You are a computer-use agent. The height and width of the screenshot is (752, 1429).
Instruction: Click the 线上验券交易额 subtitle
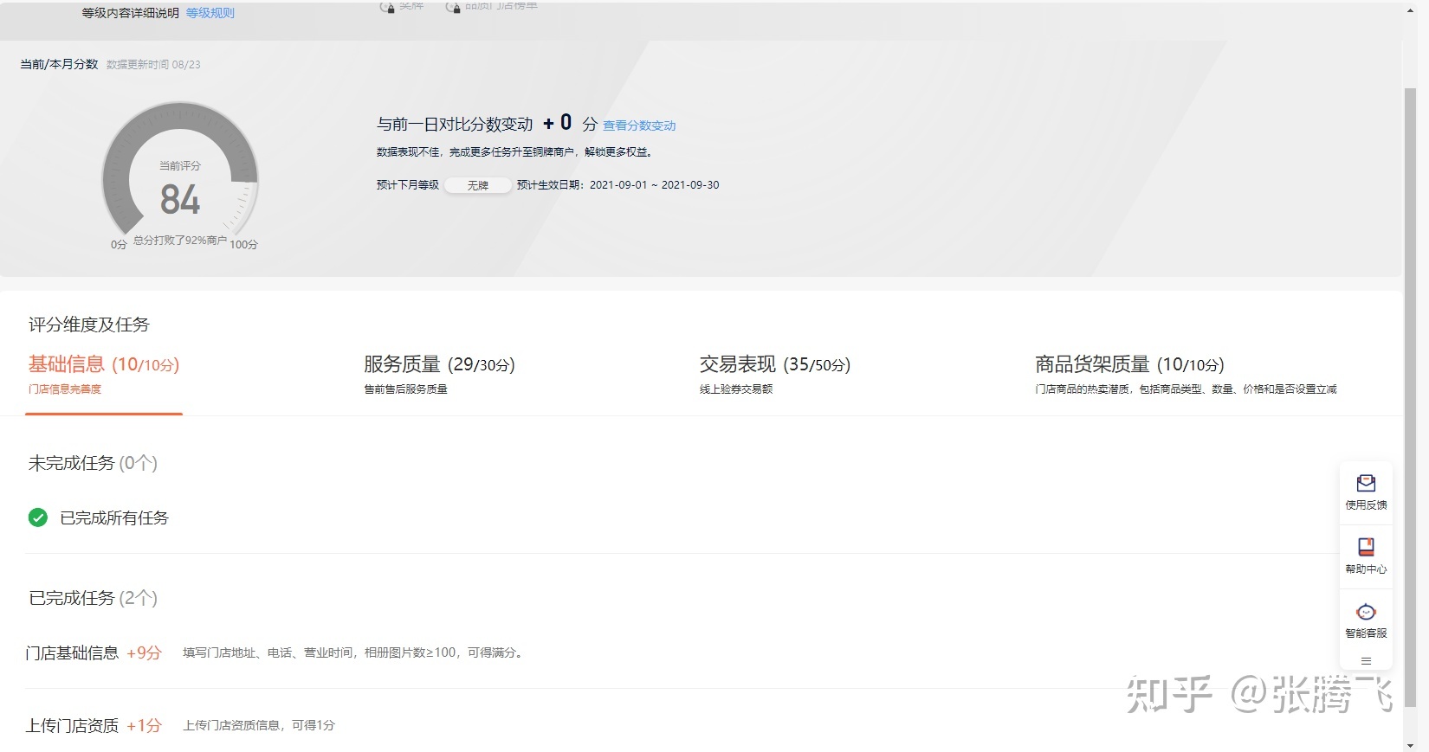point(736,389)
